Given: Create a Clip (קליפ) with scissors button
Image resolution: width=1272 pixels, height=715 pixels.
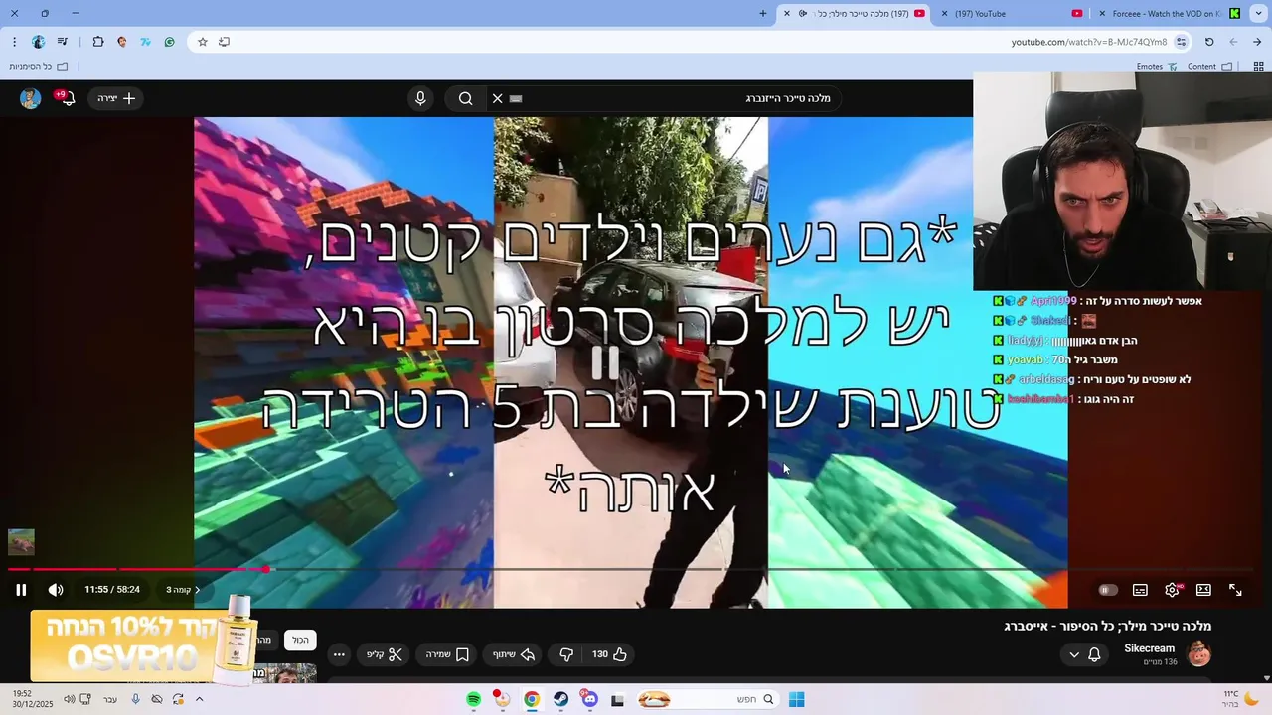Looking at the screenshot, I should click(x=384, y=654).
